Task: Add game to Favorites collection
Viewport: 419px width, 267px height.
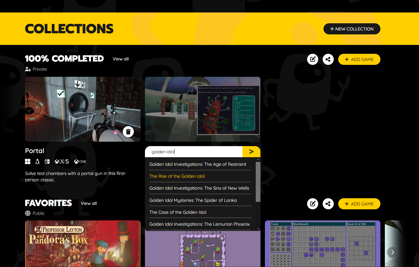Action: coord(359,204)
